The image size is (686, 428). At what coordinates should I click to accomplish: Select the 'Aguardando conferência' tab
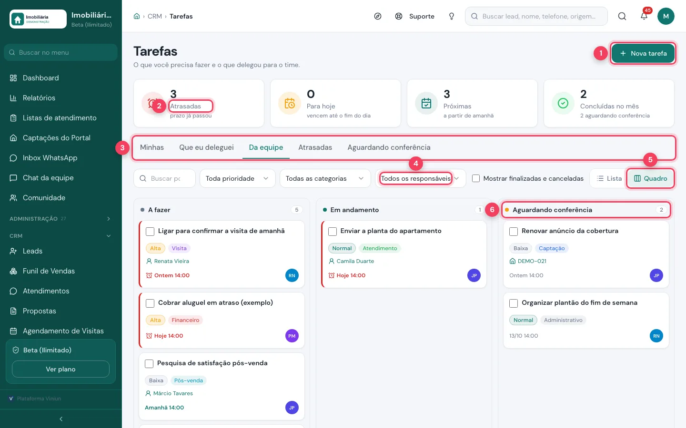tap(389, 147)
